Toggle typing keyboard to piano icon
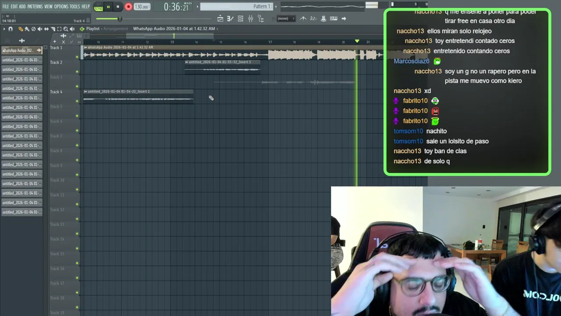Image resolution: width=561 pixels, height=316 pixels. point(334,18)
